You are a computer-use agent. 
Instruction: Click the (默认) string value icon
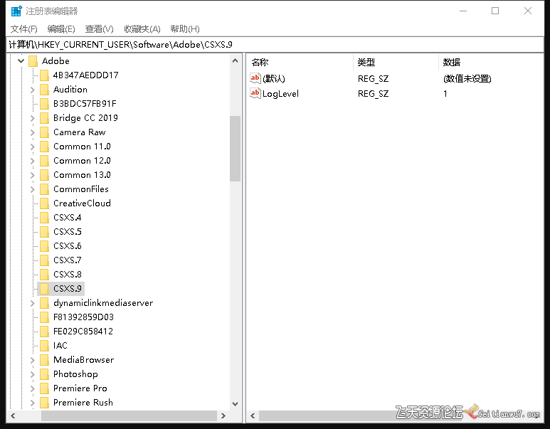(x=255, y=78)
